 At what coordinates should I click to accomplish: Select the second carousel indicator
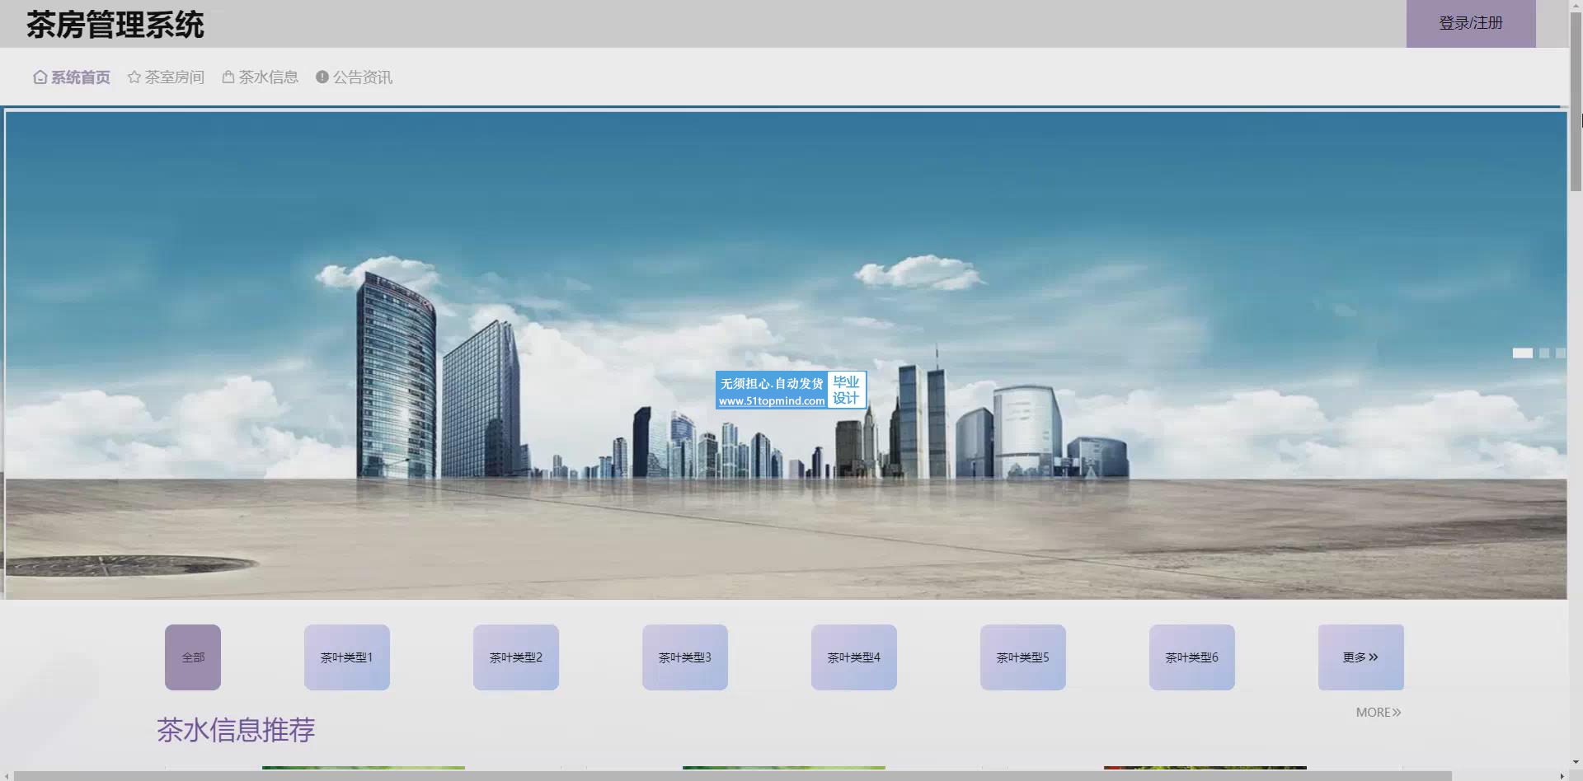[1544, 353]
